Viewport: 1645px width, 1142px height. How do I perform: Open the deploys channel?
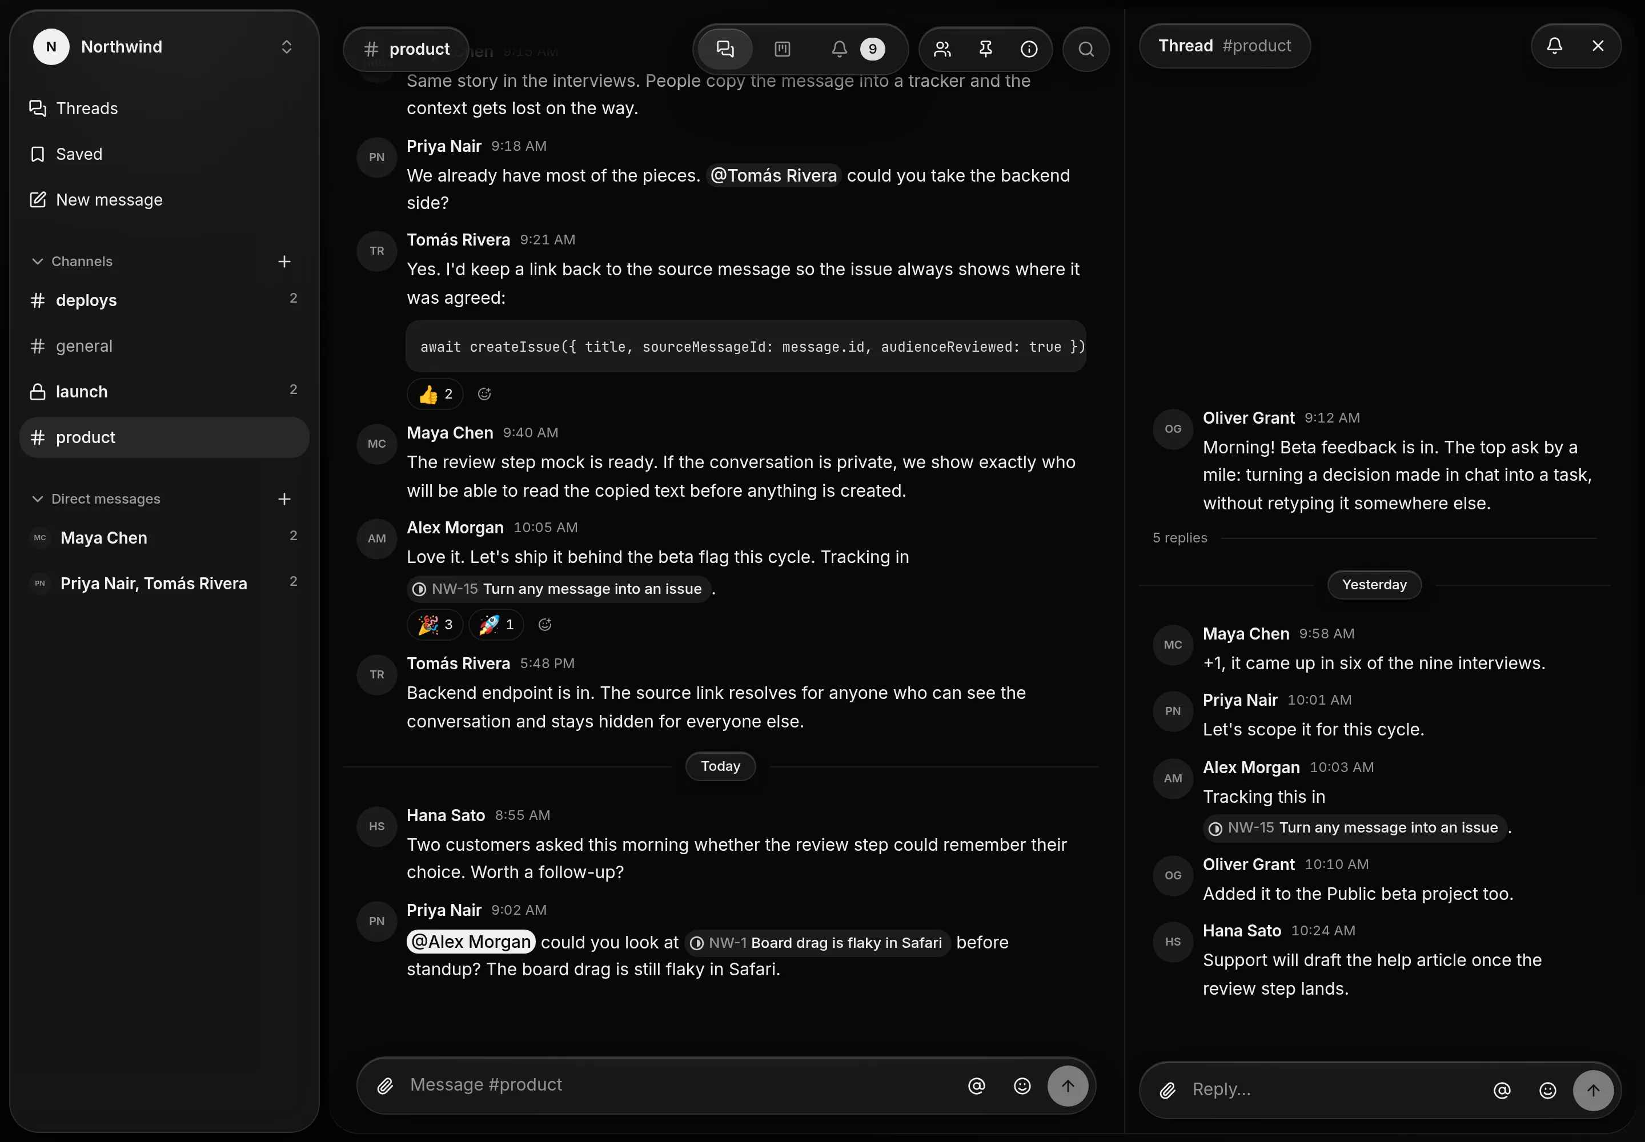[x=164, y=300]
